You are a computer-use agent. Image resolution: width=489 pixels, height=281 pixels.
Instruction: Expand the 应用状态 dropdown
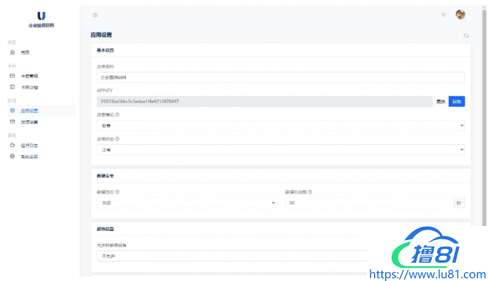281,150
